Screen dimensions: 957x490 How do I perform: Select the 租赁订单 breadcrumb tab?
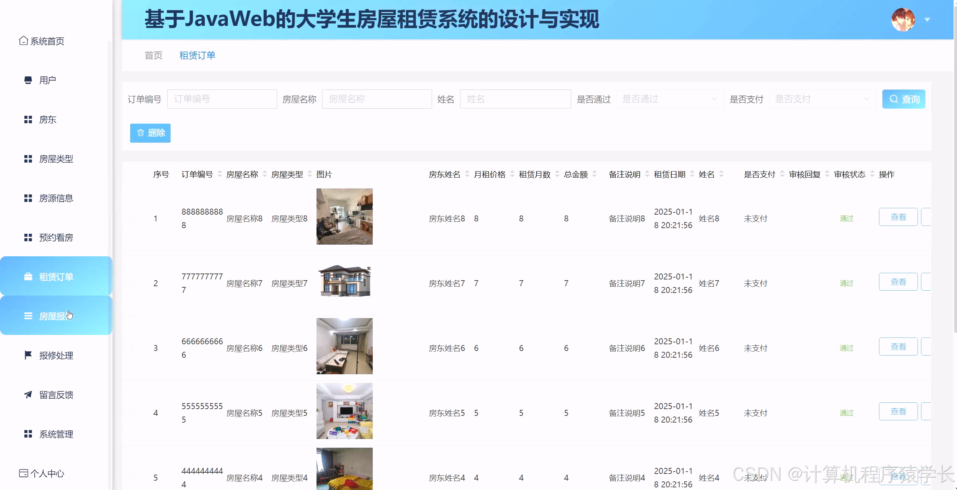pyautogui.click(x=197, y=55)
